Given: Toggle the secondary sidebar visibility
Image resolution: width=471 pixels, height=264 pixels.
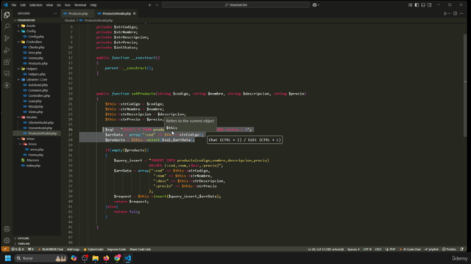Looking at the screenshot, I should click(430, 5).
